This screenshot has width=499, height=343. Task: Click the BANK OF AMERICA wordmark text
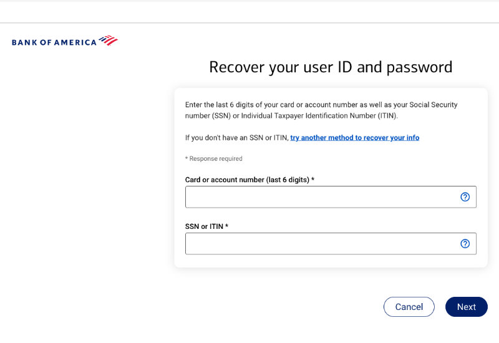(x=54, y=42)
